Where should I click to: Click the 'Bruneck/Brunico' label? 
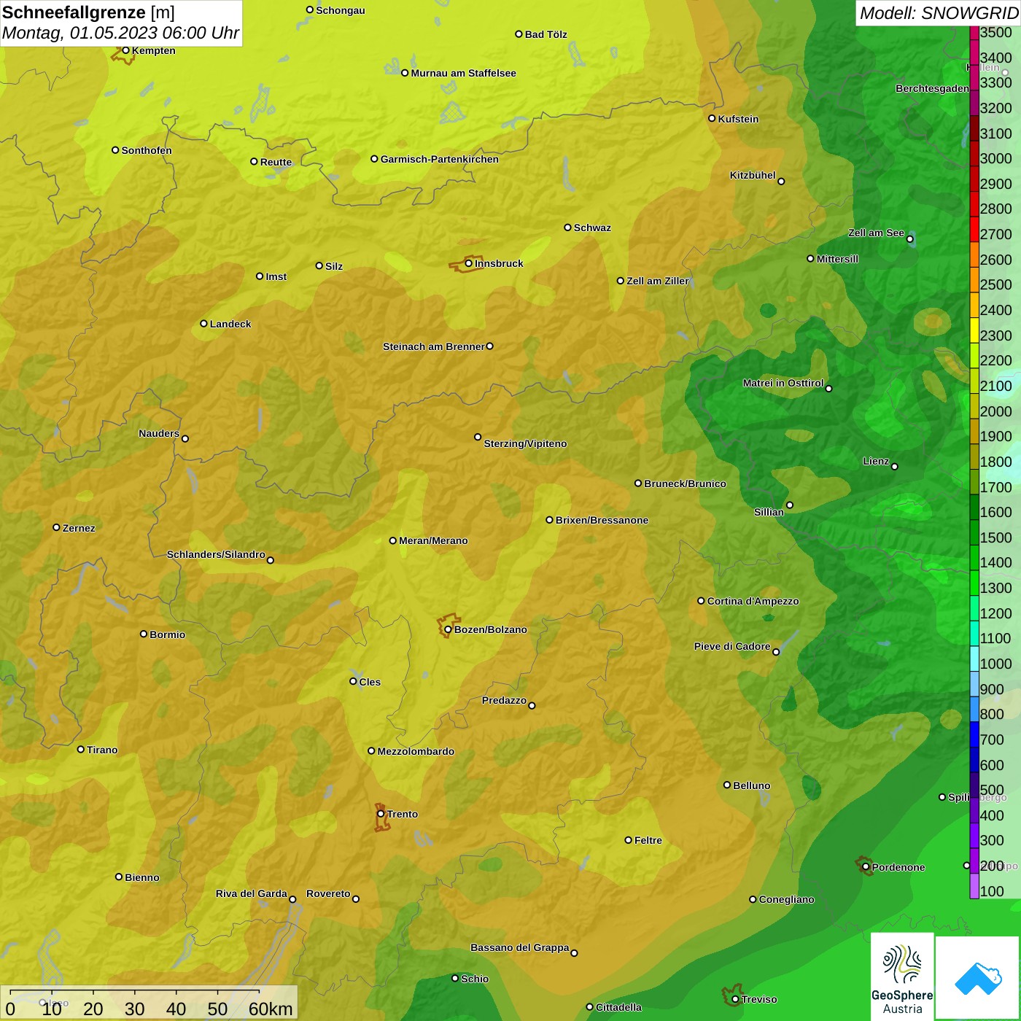pos(685,484)
